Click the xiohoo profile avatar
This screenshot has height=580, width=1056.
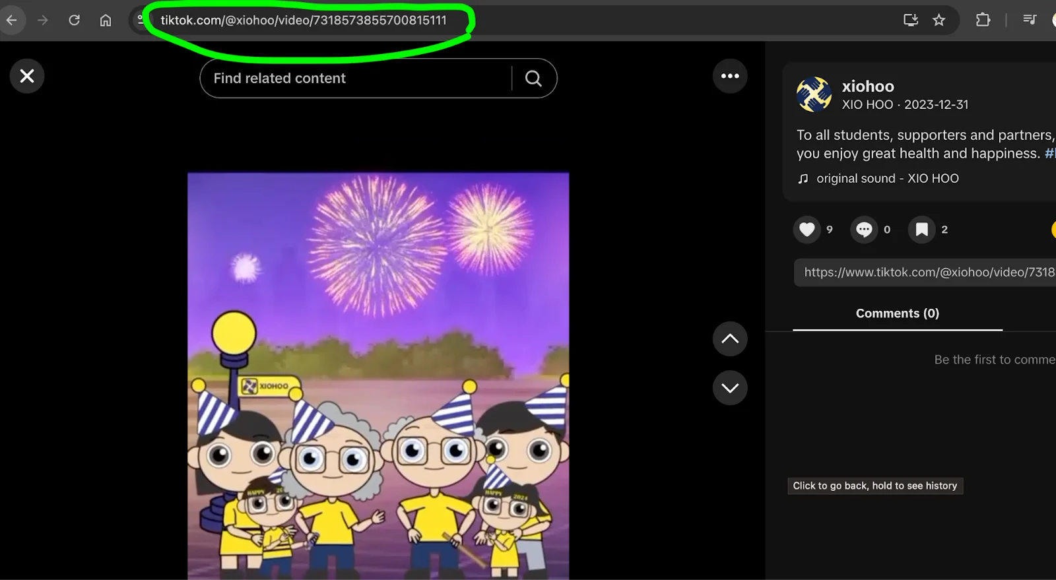click(x=814, y=94)
